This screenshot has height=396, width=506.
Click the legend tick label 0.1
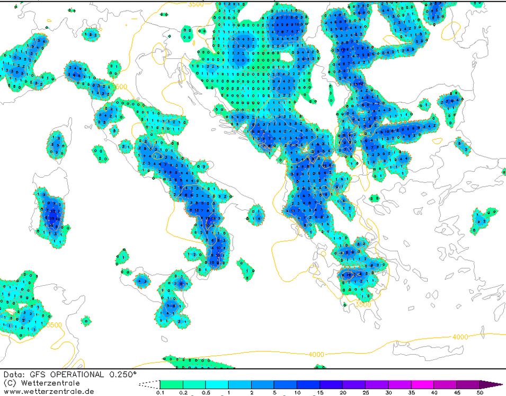point(159,393)
